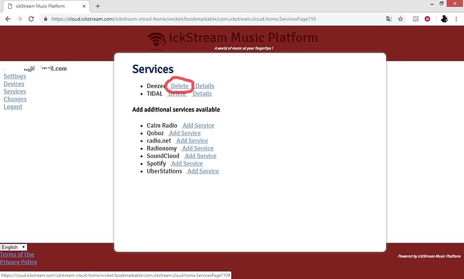Open the English language dropdown

pyautogui.click(x=13, y=247)
